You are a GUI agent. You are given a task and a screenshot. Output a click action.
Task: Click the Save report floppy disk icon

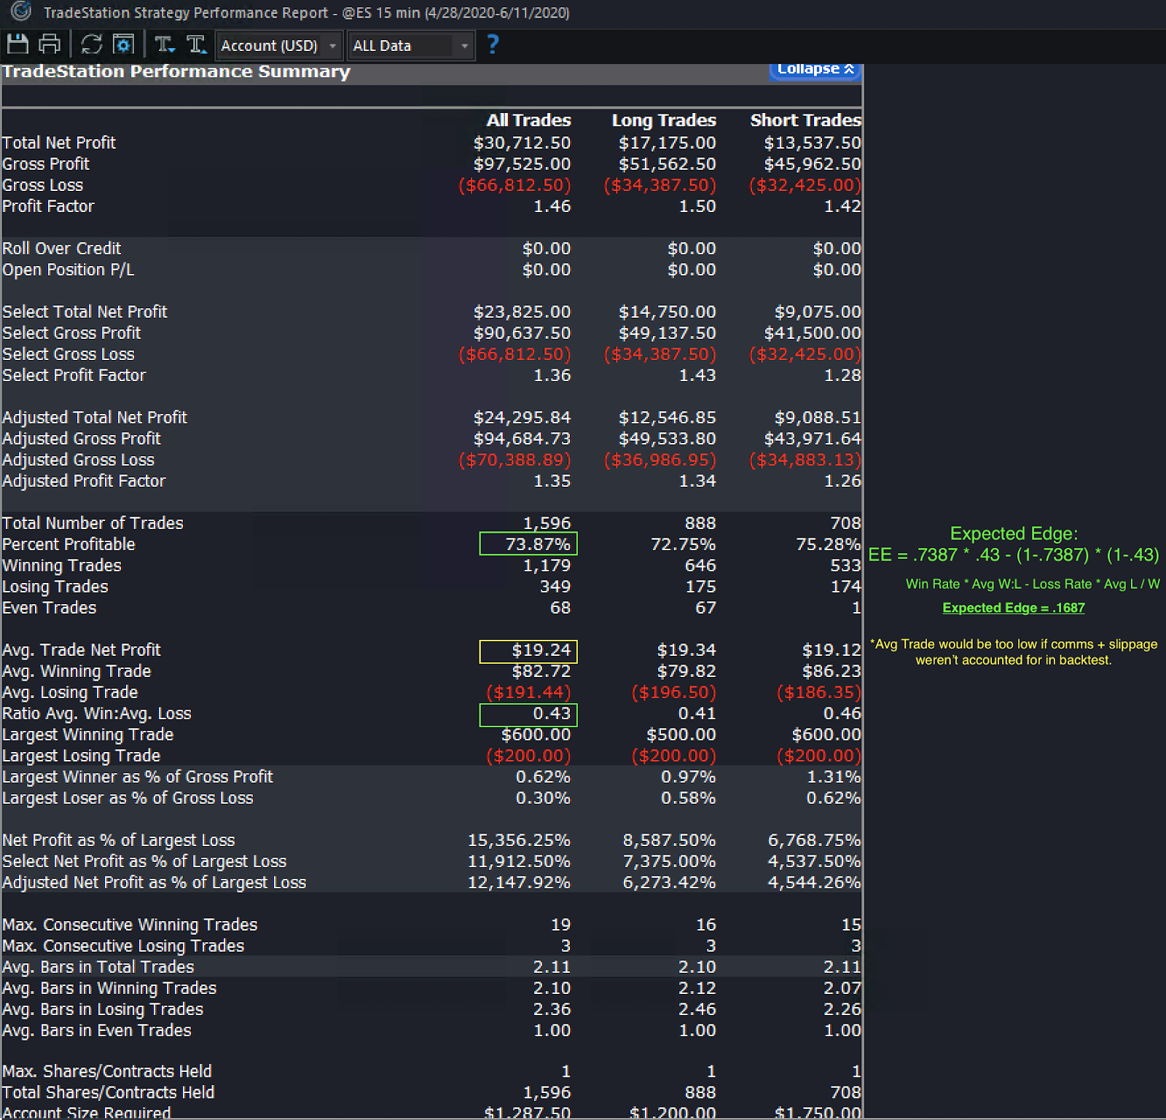(x=17, y=44)
